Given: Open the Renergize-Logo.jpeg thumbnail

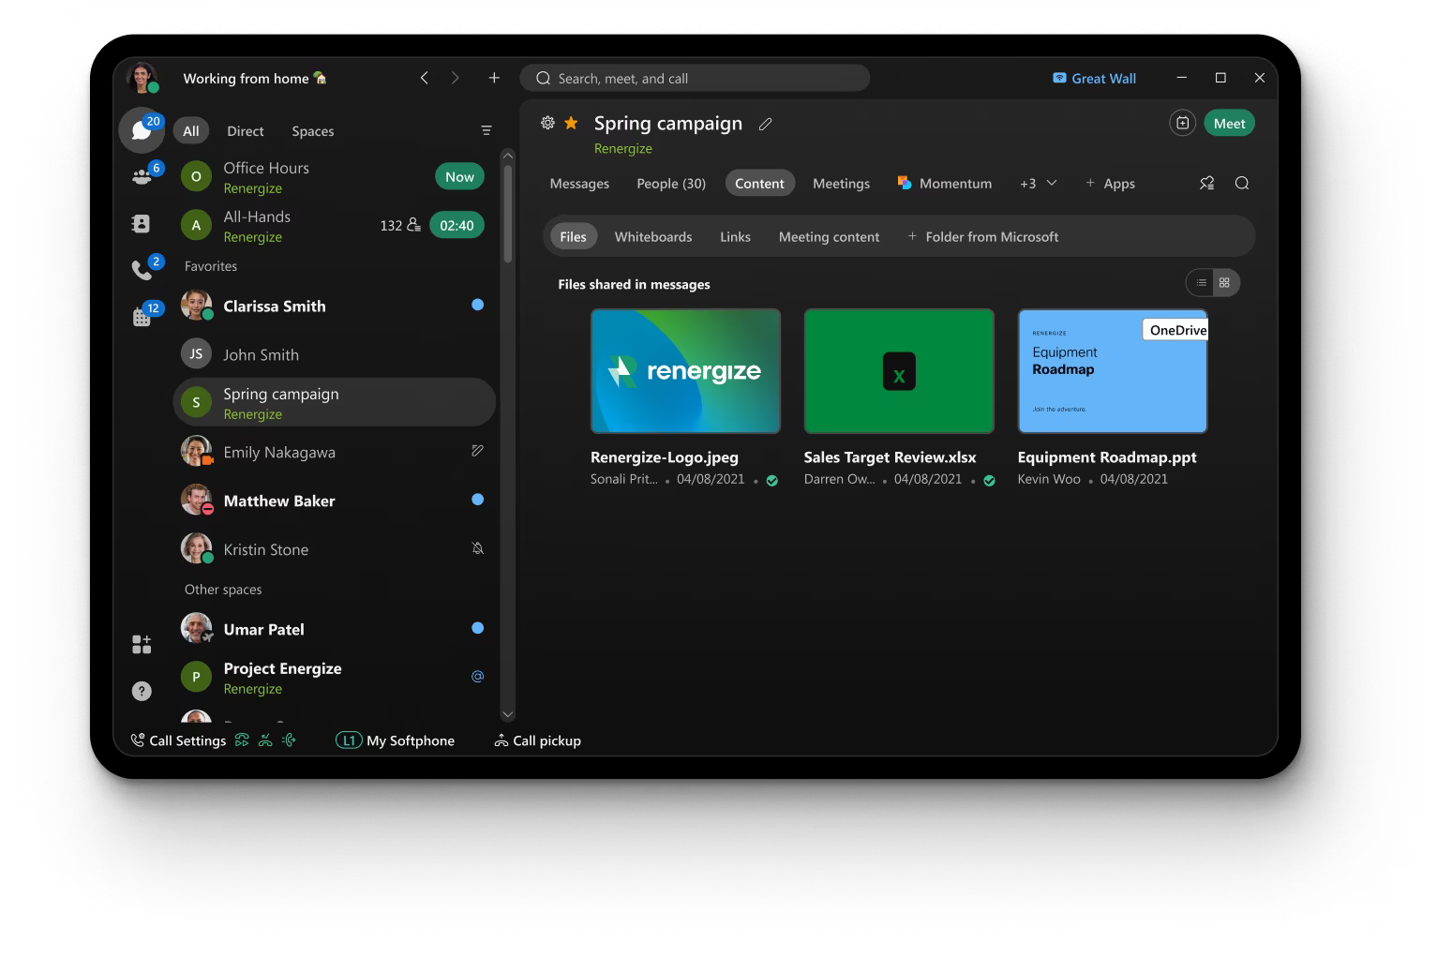Looking at the screenshot, I should (685, 371).
